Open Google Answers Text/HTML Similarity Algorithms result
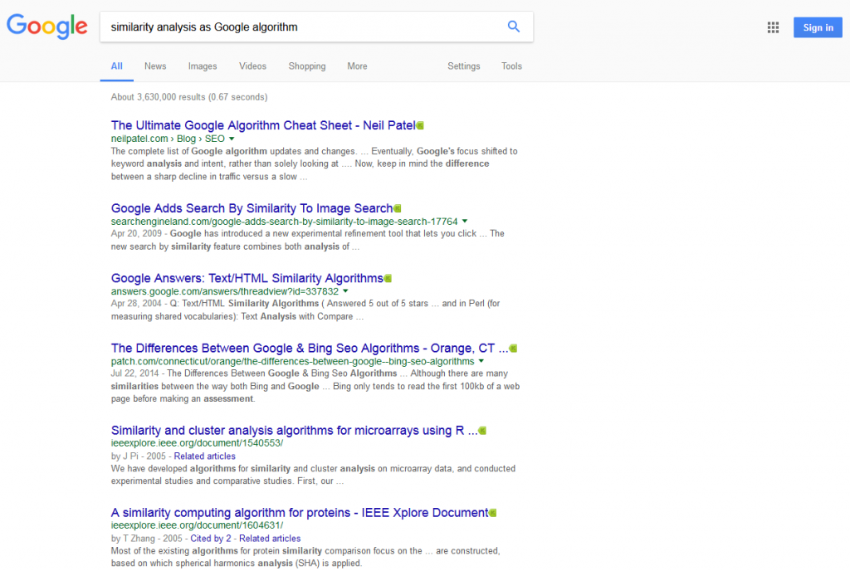The height and width of the screenshot is (571, 850). 247,279
